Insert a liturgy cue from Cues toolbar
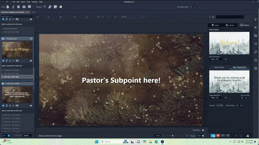The image size is (259, 145). [24, 7]
